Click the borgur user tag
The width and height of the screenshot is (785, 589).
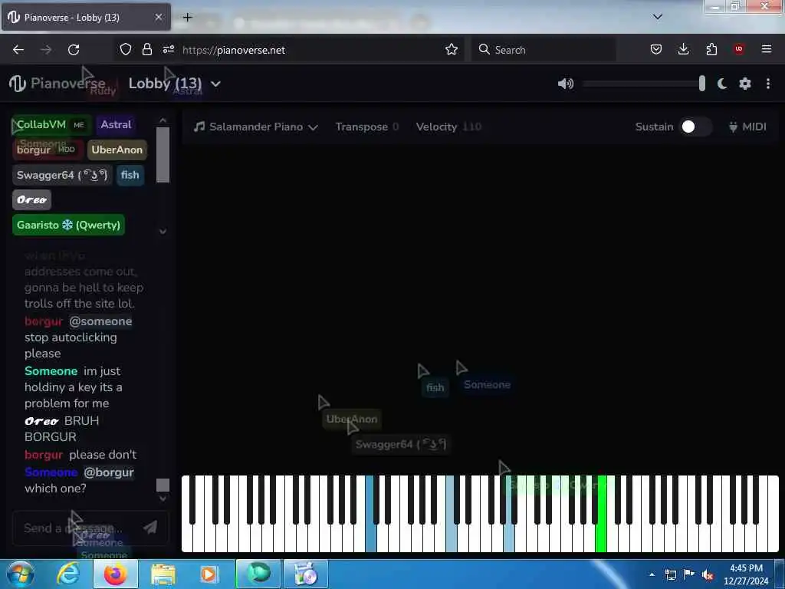[47, 150]
